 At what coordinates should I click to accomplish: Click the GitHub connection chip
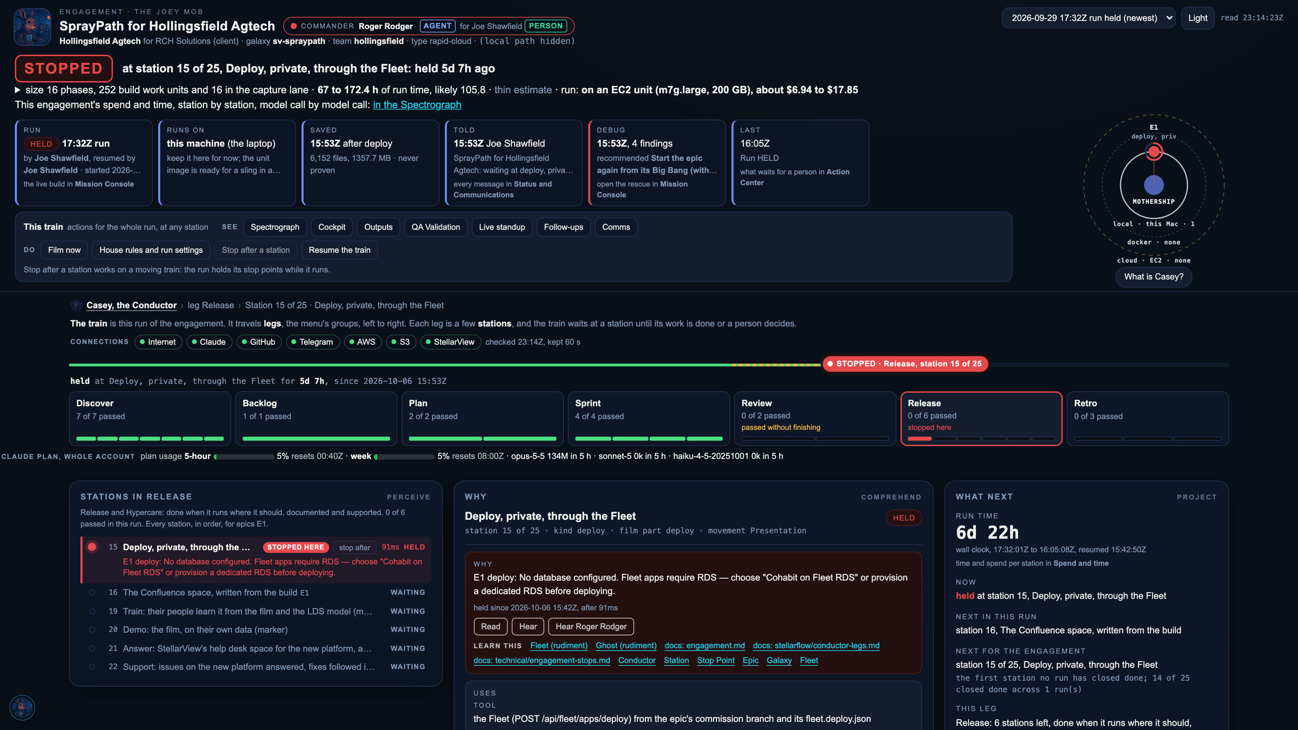click(258, 342)
